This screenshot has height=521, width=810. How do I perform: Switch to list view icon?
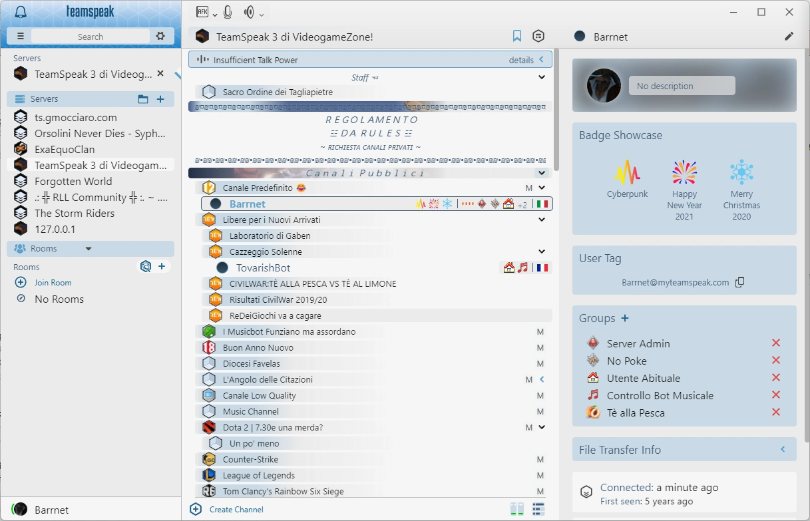pos(538,509)
